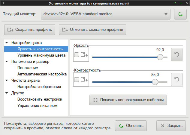Viewport: 190px width, 135px height.
Task: Click the profile save icon next to Контрастность checkbox
Action: click(84, 79)
